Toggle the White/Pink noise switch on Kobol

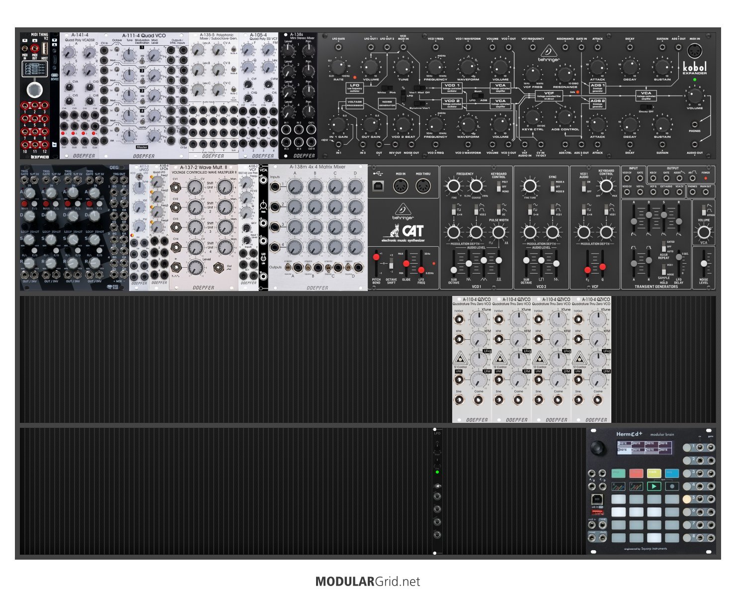click(x=387, y=88)
